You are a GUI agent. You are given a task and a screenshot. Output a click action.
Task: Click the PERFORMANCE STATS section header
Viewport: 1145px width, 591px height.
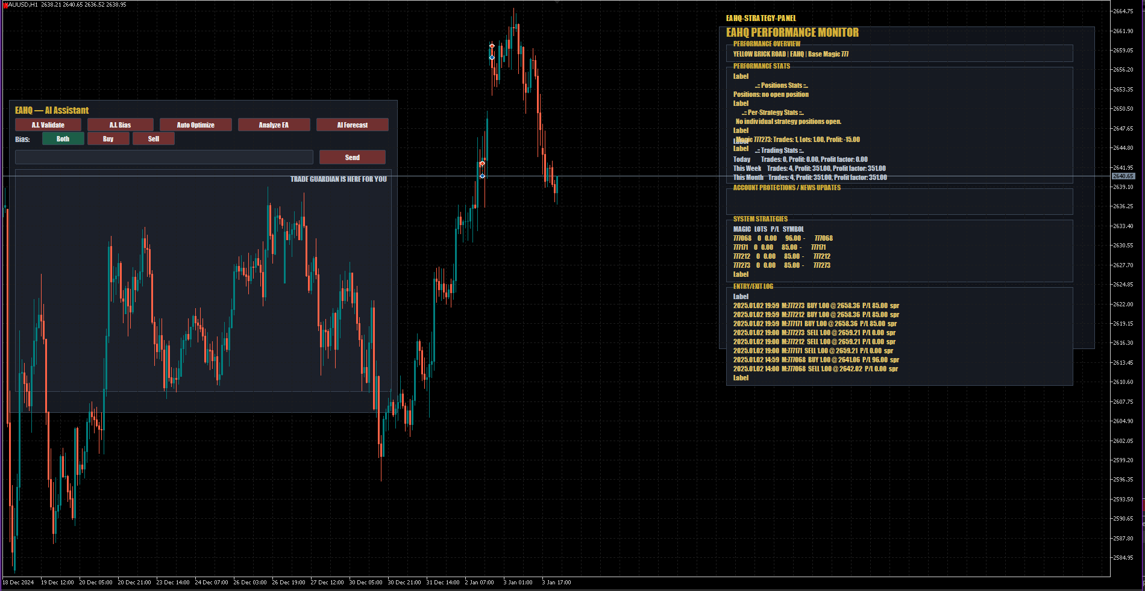click(762, 66)
